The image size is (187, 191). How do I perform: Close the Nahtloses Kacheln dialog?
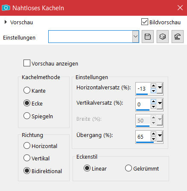[x=180, y=8]
